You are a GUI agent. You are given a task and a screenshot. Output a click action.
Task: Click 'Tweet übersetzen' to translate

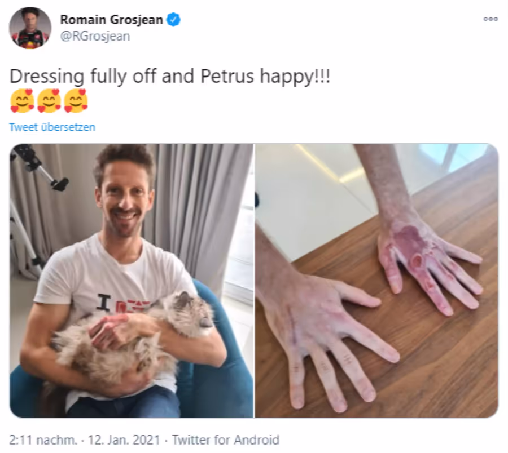(52, 127)
